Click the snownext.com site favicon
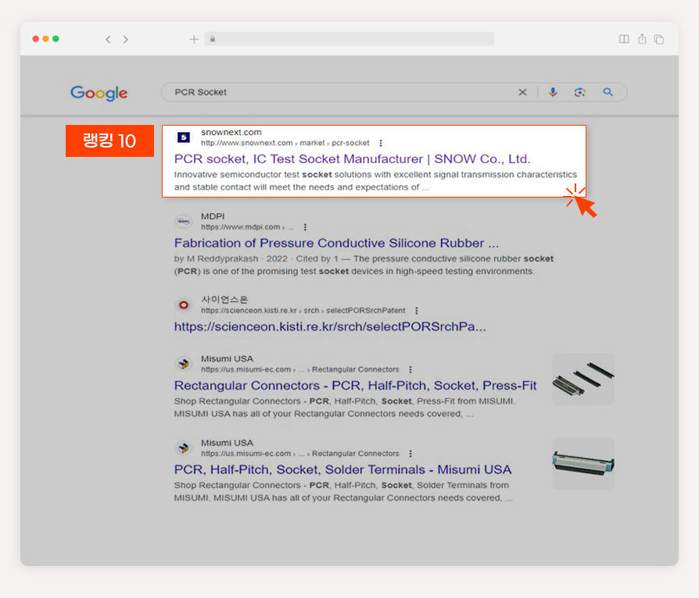The image size is (699, 598). tap(184, 137)
